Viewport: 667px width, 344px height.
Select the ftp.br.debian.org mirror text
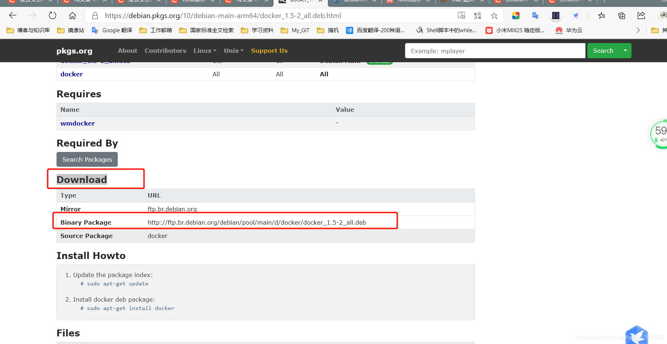point(172,209)
